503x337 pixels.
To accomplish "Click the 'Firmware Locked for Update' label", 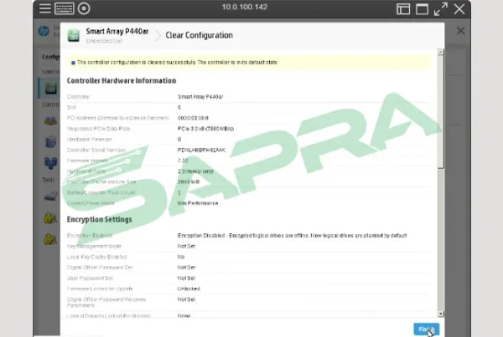I will pyautogui.click(x=100, y=288).
